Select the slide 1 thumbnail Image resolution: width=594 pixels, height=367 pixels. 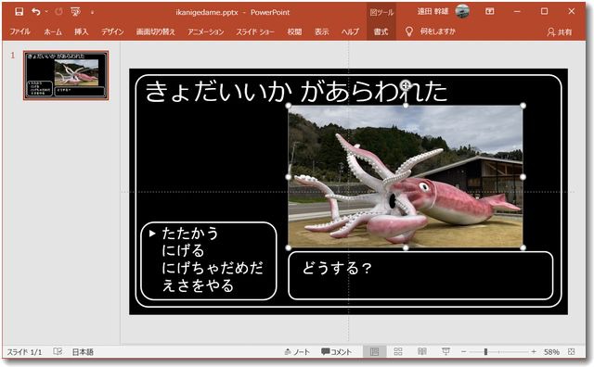point(66,75)
